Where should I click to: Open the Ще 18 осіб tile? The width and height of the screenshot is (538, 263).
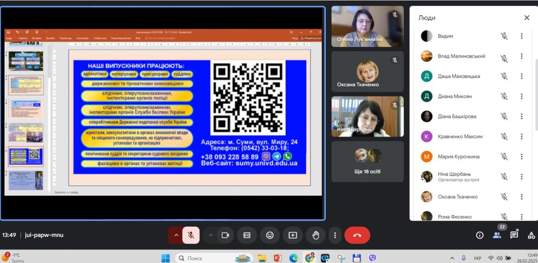point(367,162)
